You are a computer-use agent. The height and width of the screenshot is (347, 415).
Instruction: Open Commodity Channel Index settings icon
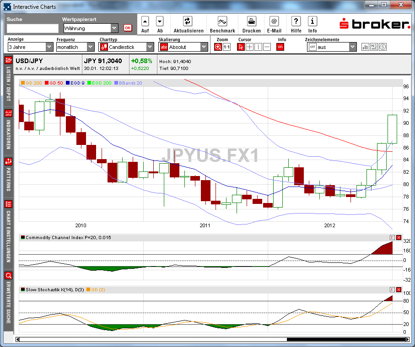pos(392,237)
